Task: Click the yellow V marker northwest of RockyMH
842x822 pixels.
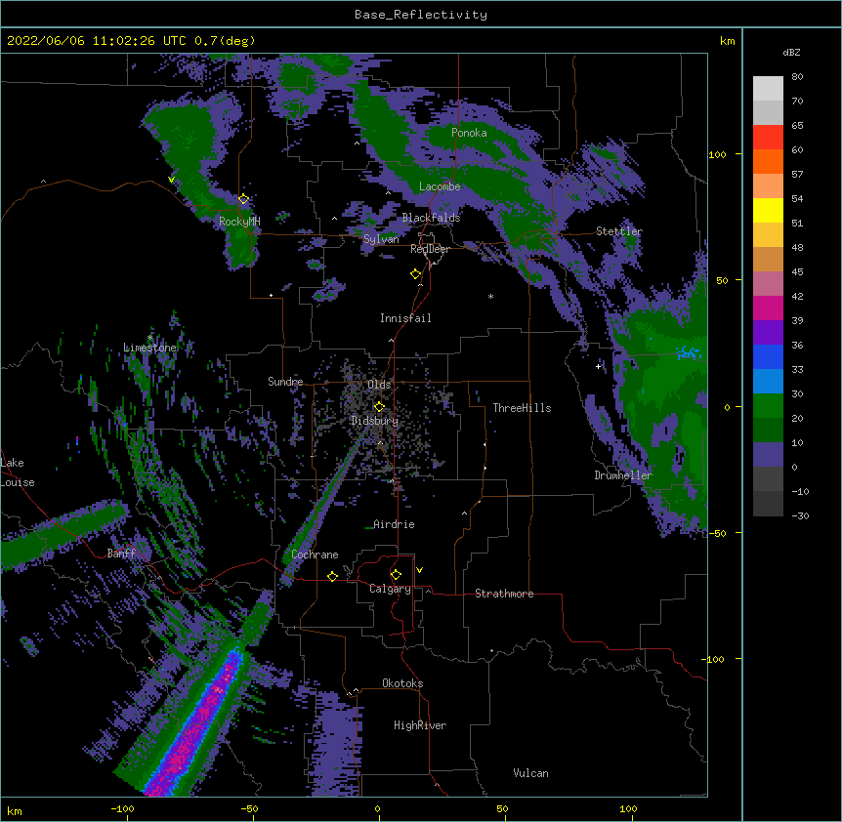Action: point(171,180)
